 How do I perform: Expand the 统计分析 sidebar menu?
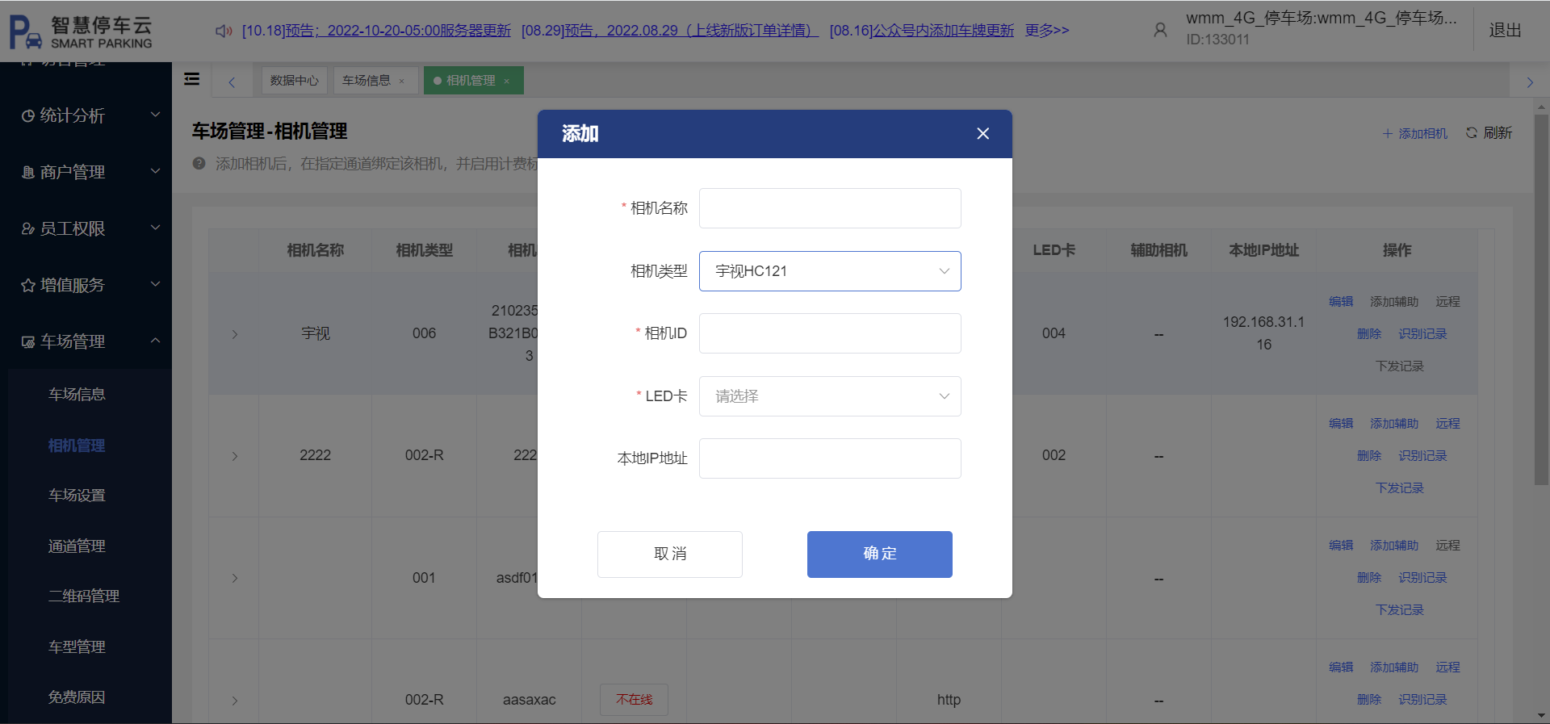click(86, 115)
